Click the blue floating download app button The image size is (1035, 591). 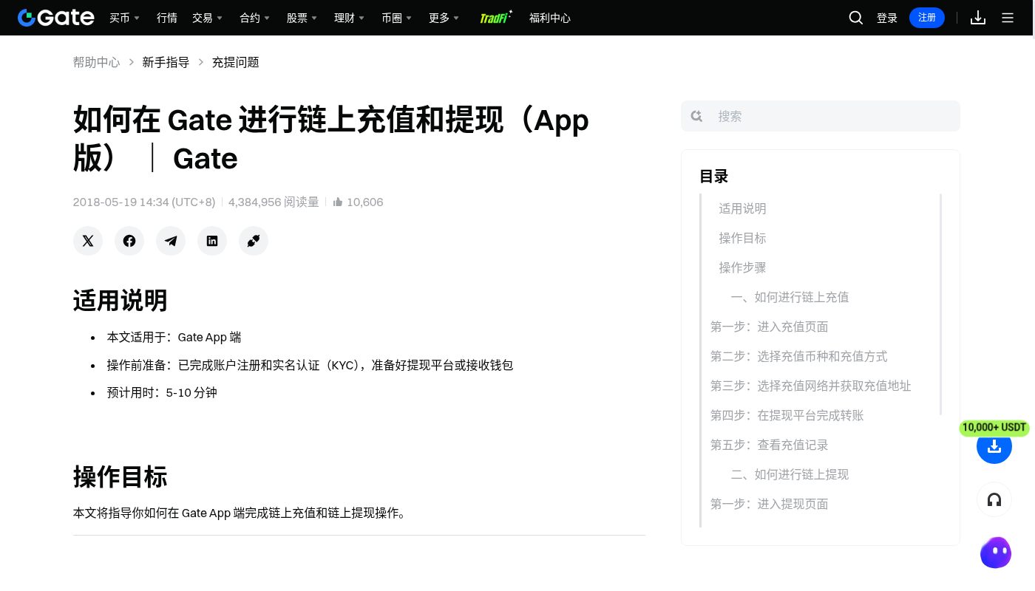point(994,446)
